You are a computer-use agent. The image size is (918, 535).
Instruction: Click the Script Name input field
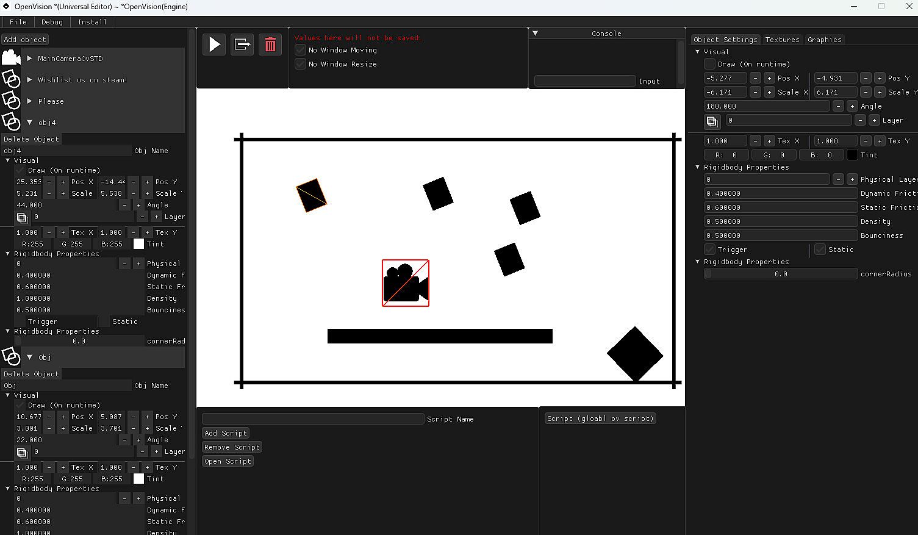point(312,419)
